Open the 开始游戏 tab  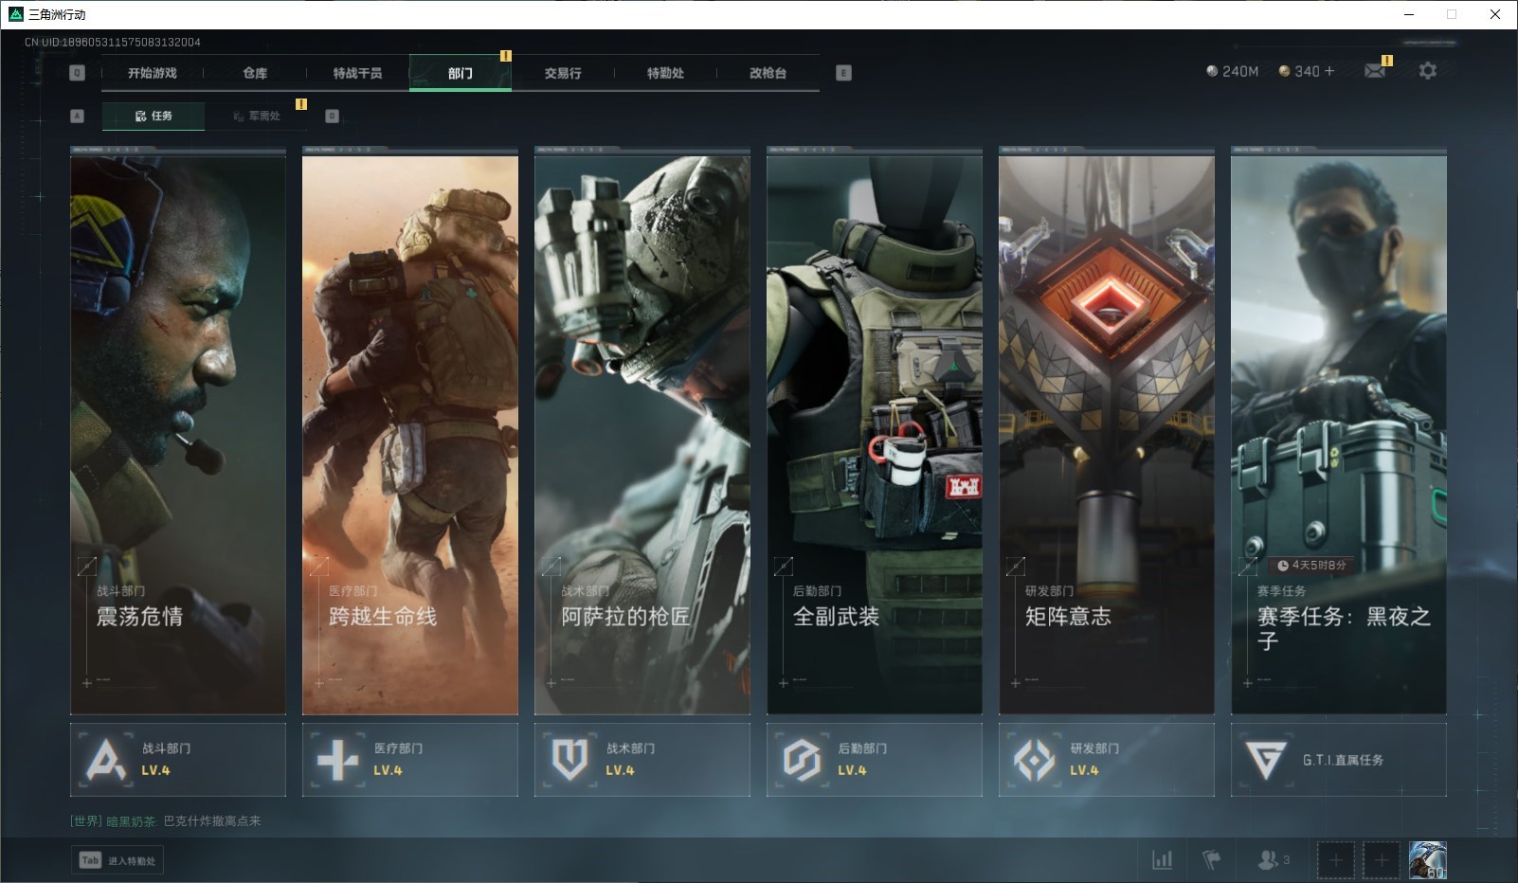[x=153, y=73]
